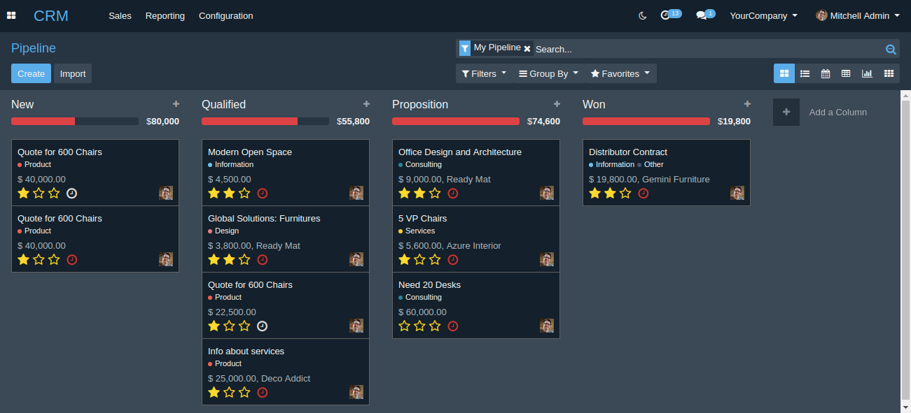Set third priority star on Modern Open Space
This screenshot has width=911, height=413.
point(244,193)
